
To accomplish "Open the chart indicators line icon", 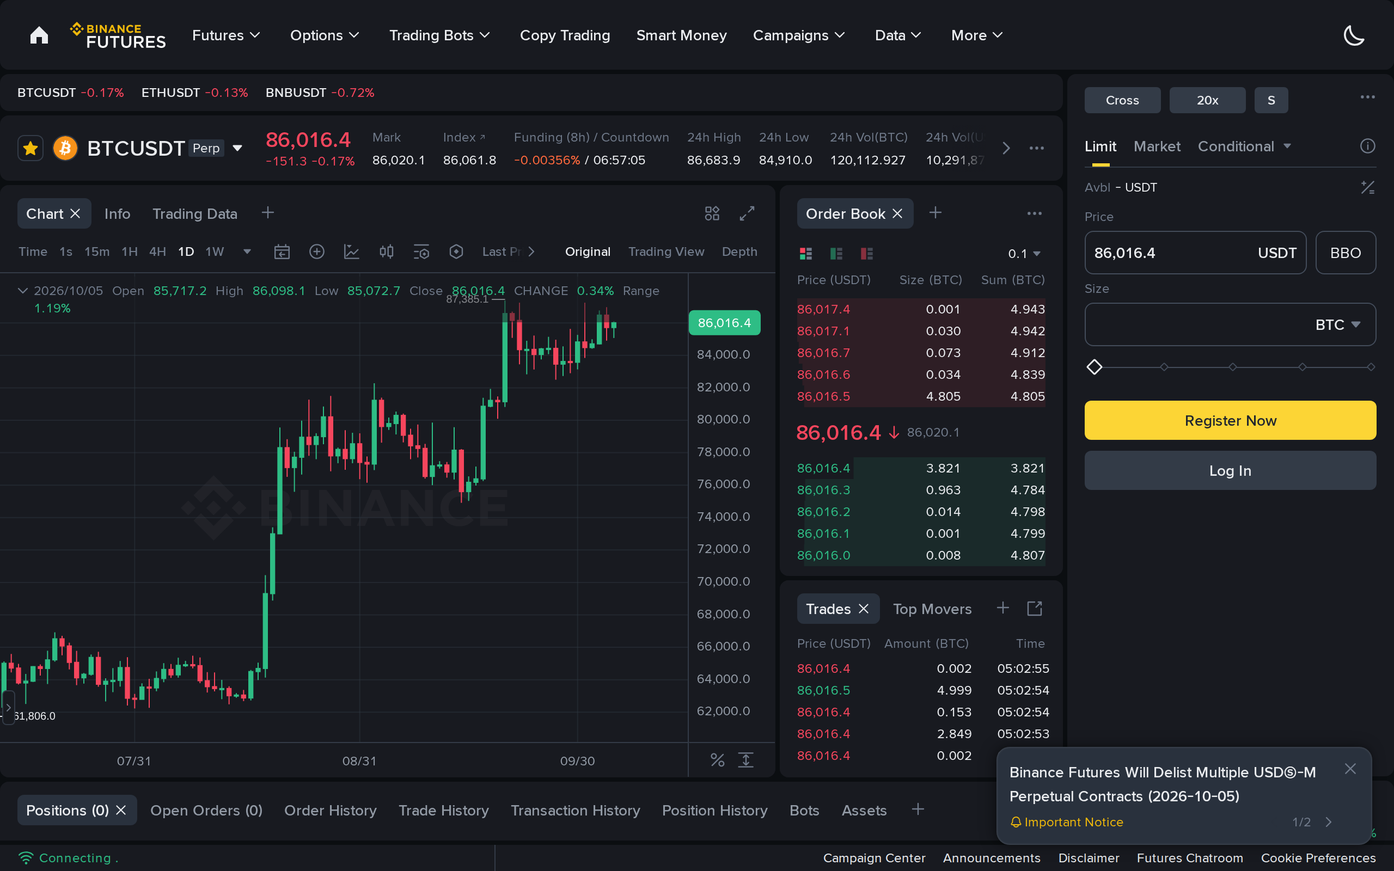I will tap(351, 252).
